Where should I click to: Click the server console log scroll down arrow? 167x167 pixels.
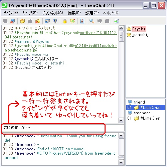121,162
